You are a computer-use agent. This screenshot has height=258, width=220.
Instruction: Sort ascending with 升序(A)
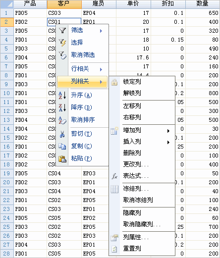click(x=82, y=95)
